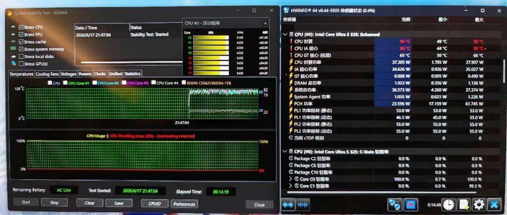The image size is (507, 215).
Task: Click lightning icon beside CPU 封装功率
Action: click(x=291, y=62)
